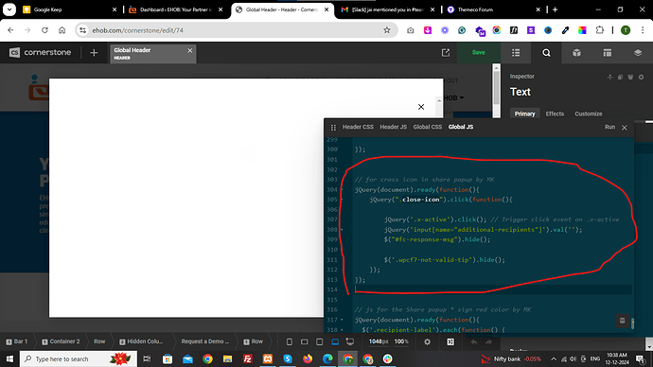Select Request a Demo breadcrumb
The image size is (653, 367).
pos(205,341)
